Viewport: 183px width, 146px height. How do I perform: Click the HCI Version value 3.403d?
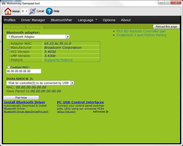(x=50, y=52)
